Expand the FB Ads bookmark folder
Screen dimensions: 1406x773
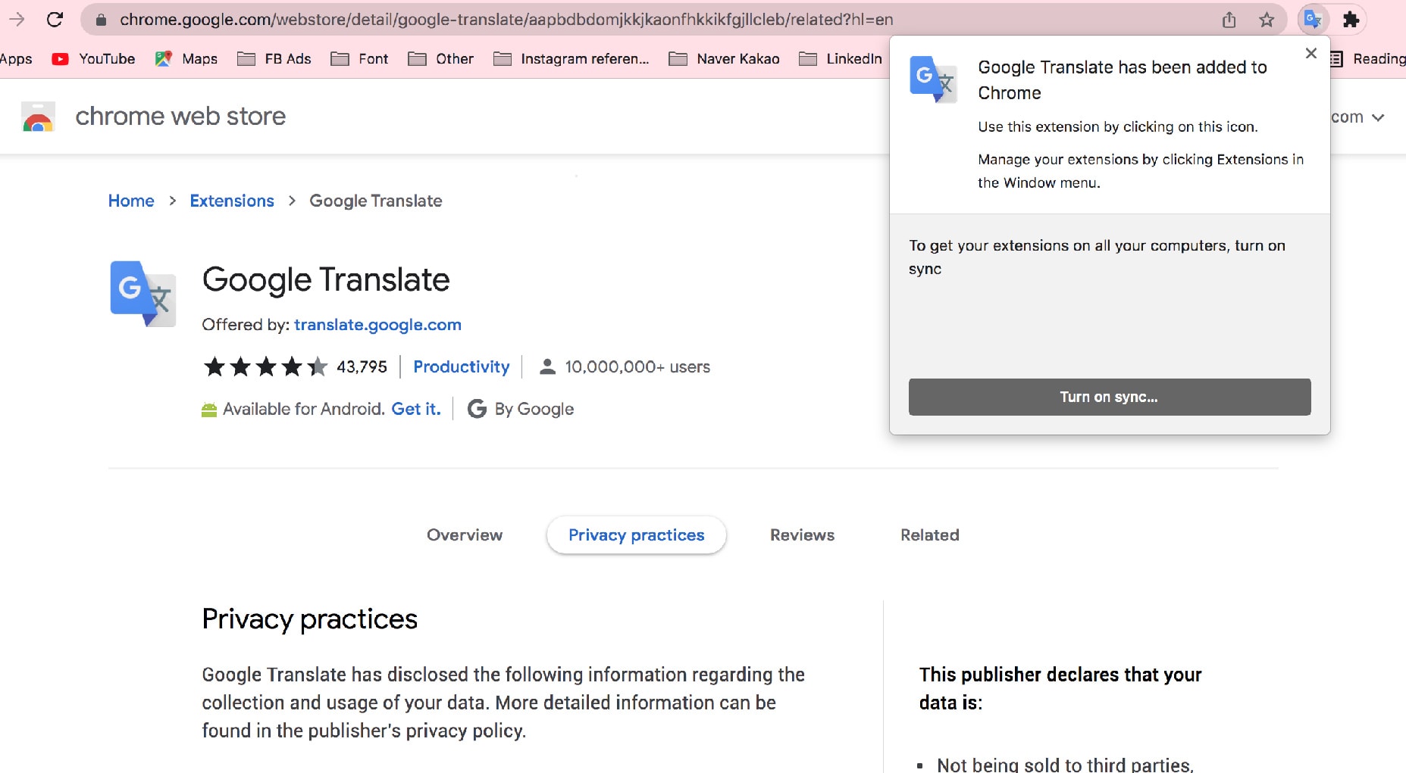coord(274,59)
